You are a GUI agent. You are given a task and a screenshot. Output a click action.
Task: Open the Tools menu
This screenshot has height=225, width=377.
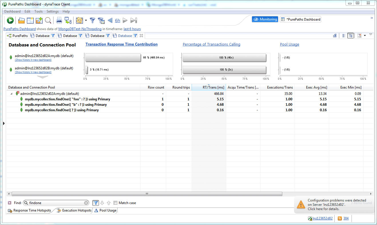point(38,11)
